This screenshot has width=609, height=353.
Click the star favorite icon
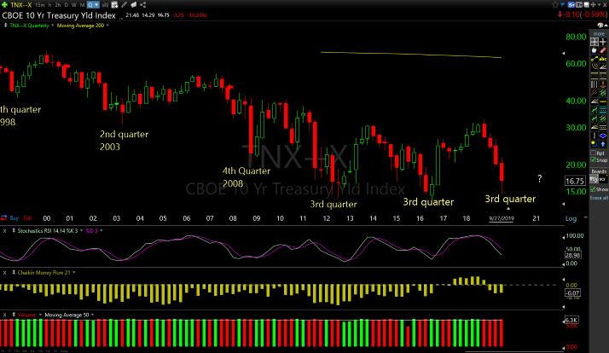(555, 4)
